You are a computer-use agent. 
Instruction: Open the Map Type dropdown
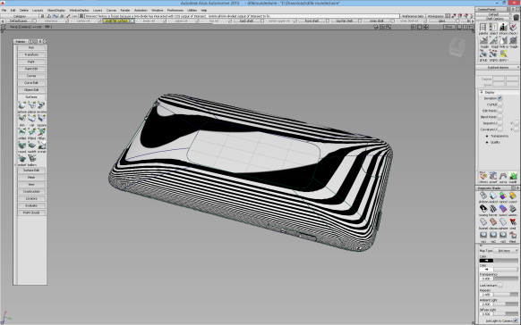click(x=506, y=251)
